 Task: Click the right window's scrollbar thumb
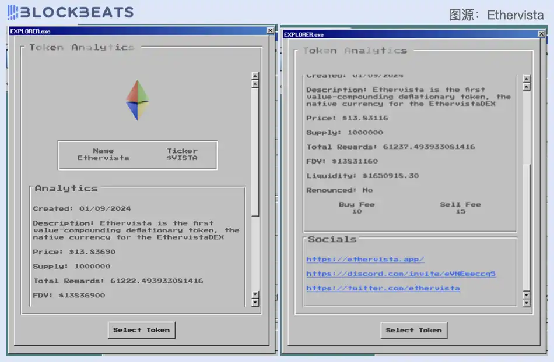click(527, 227)
